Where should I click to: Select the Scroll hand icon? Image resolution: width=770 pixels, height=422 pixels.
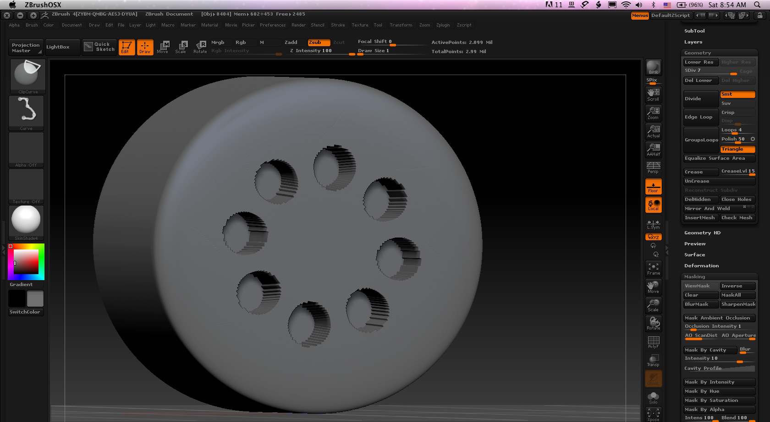[653, 94]
